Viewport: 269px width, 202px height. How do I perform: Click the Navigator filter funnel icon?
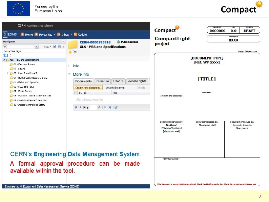[x=5, y=47]
